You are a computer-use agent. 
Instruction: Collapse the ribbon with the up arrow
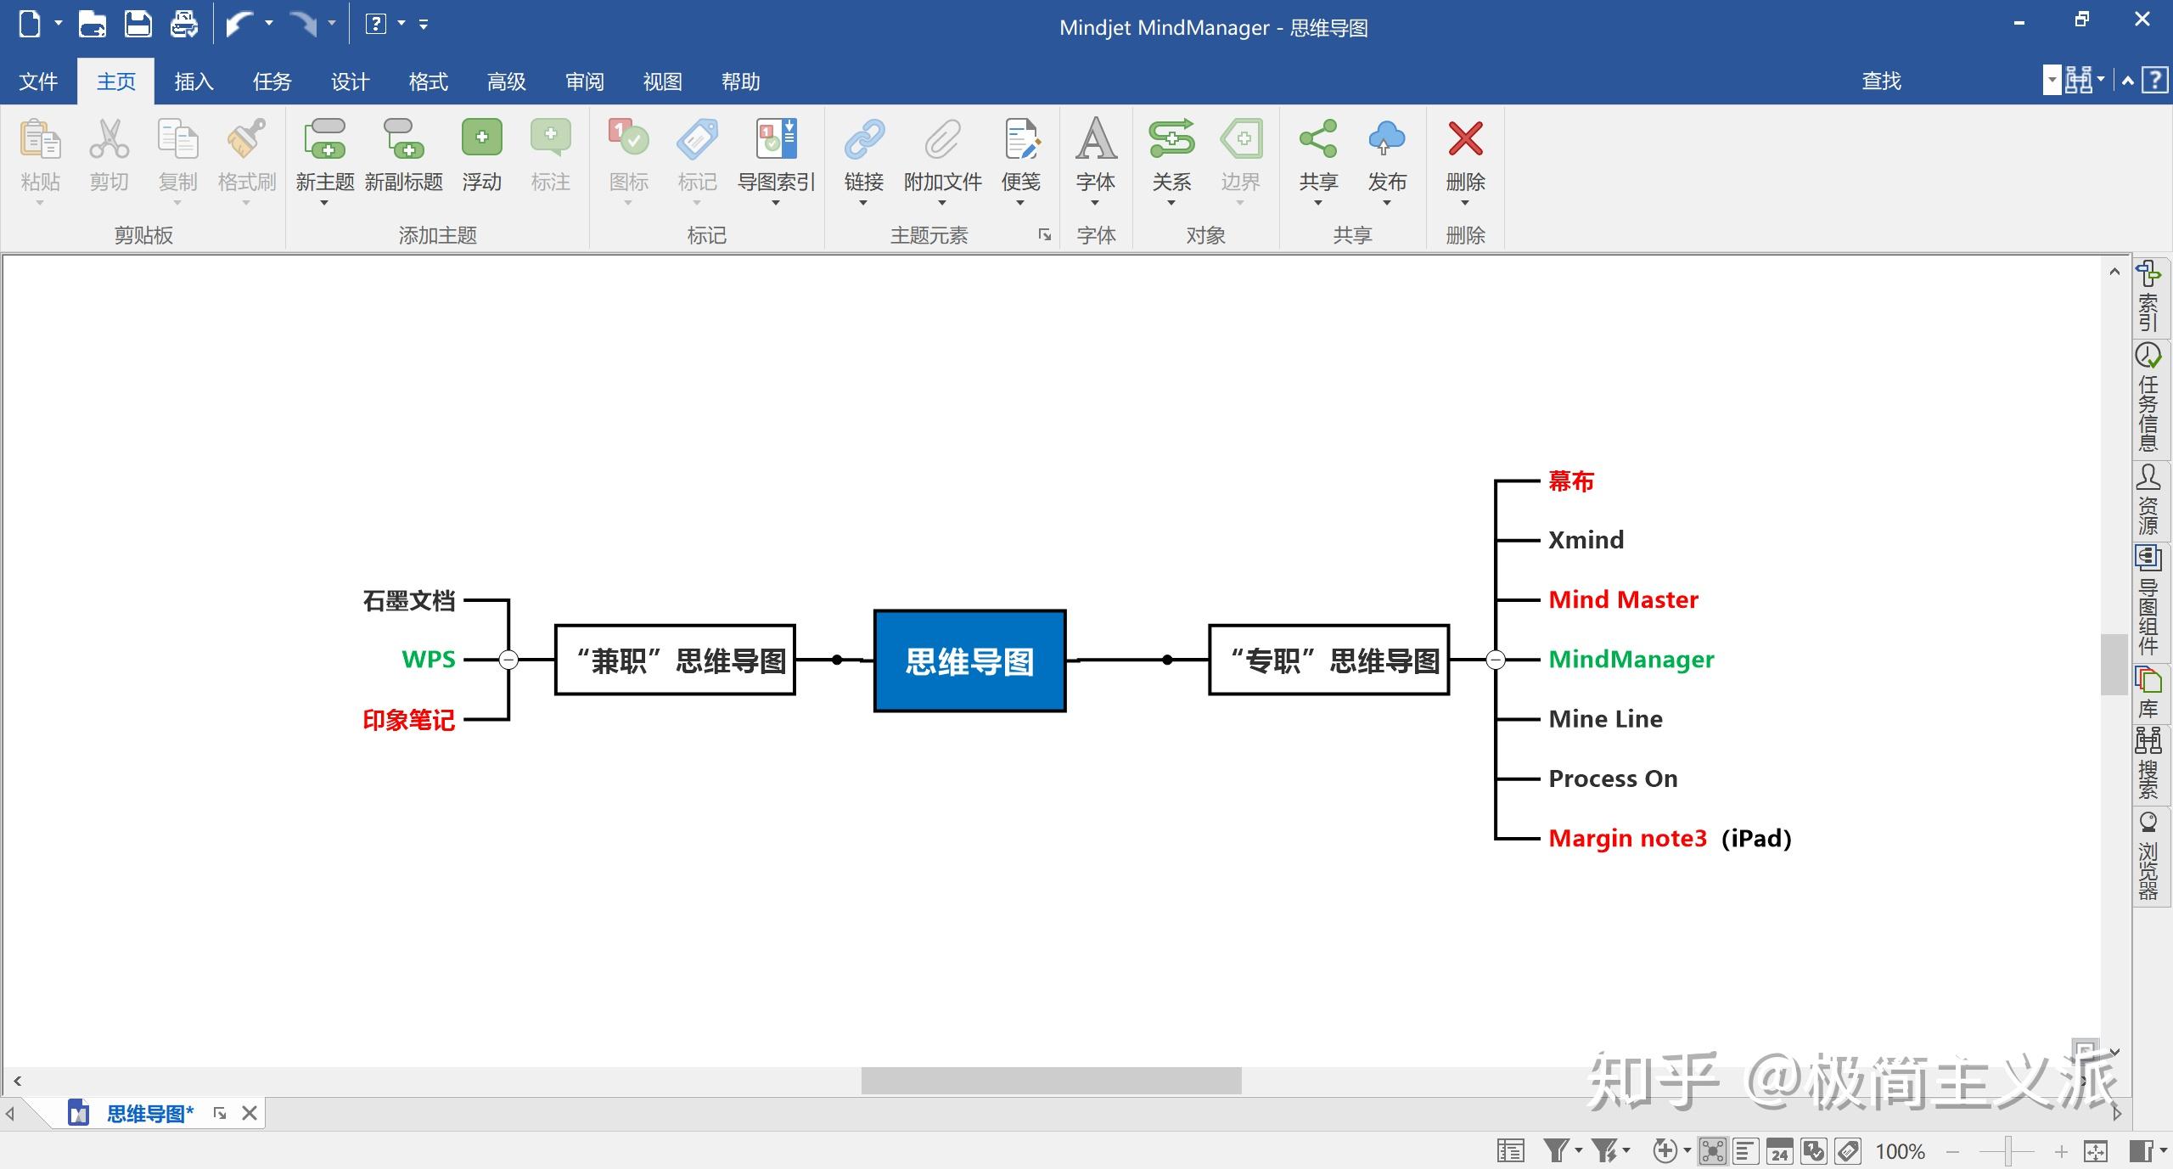point(2128,81)
